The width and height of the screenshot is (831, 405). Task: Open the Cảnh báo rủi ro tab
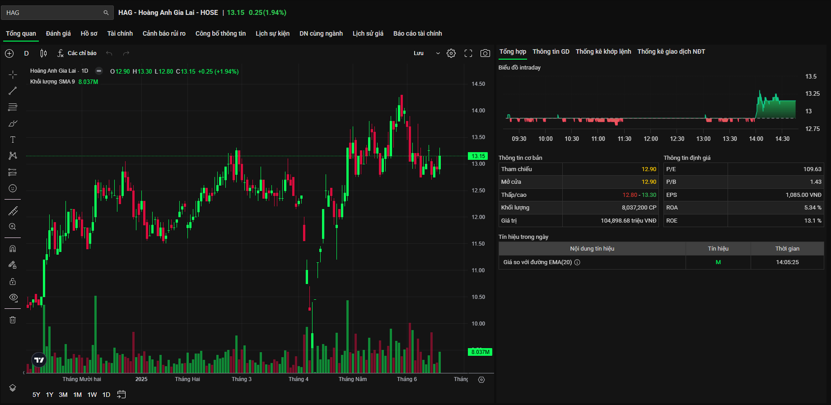pos(164,33)
